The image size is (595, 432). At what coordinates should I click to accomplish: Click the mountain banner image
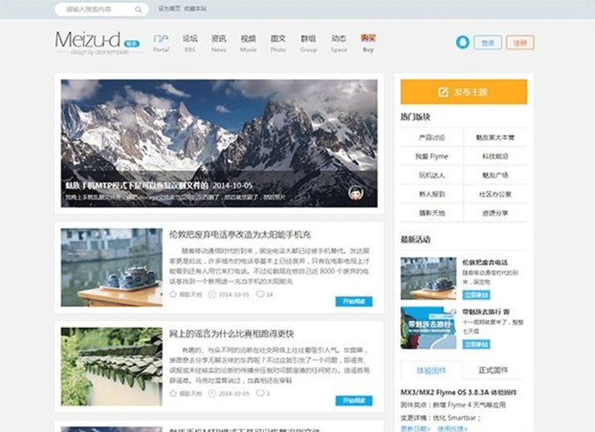[x=219, y=143]
